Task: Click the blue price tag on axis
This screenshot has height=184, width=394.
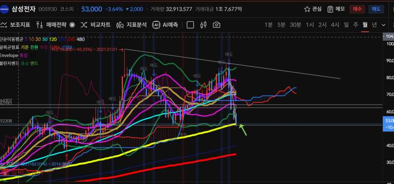Action: pos(388,124)
